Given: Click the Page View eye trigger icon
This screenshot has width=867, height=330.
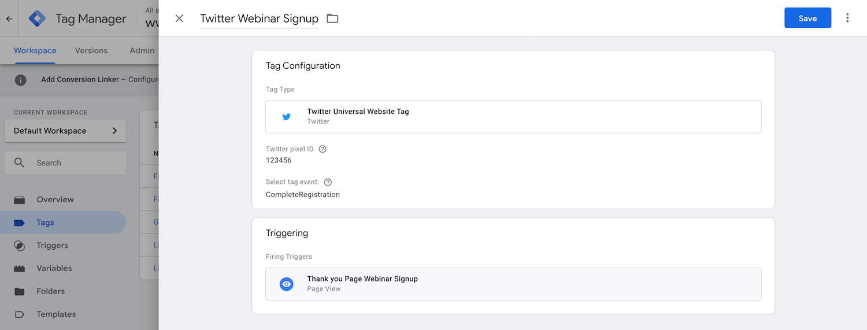Looking at the screenshot, I should point(287,284).
